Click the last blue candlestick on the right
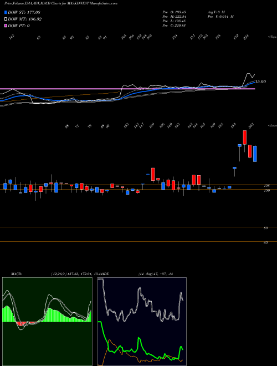The height and width of the screenshot is (366, 277). tap(255, 154)
